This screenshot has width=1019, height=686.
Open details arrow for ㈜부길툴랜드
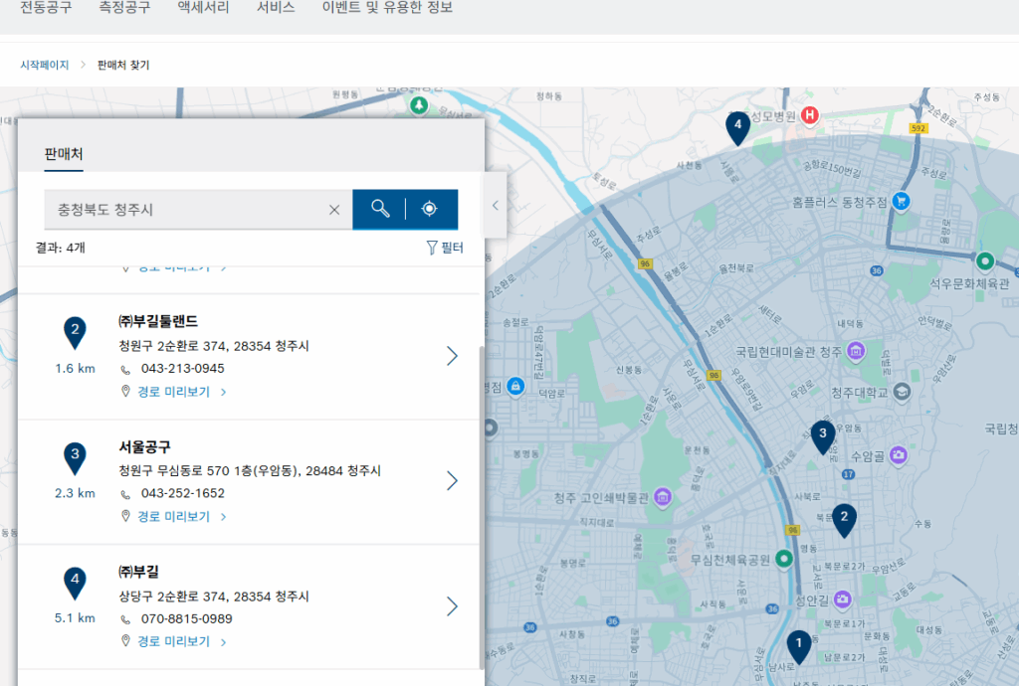(453, 356)
